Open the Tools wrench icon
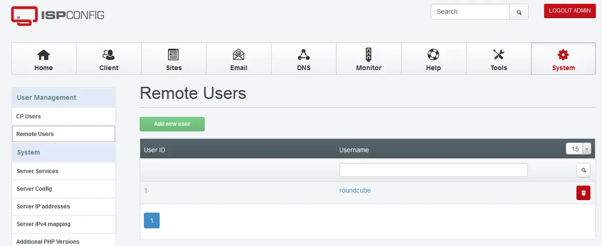This screenshot has height=246, width=602. coord(498,55)
